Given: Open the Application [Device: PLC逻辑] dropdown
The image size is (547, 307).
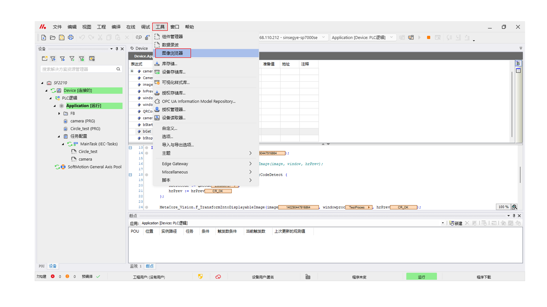Looking at the screenshot, I should coord(391,38).
